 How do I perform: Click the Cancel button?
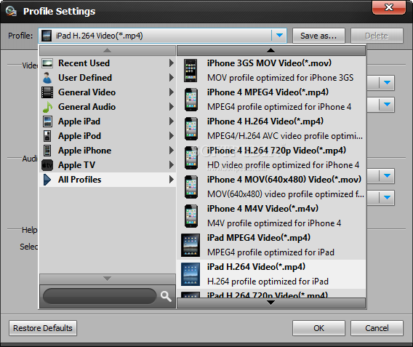point(377,328)
